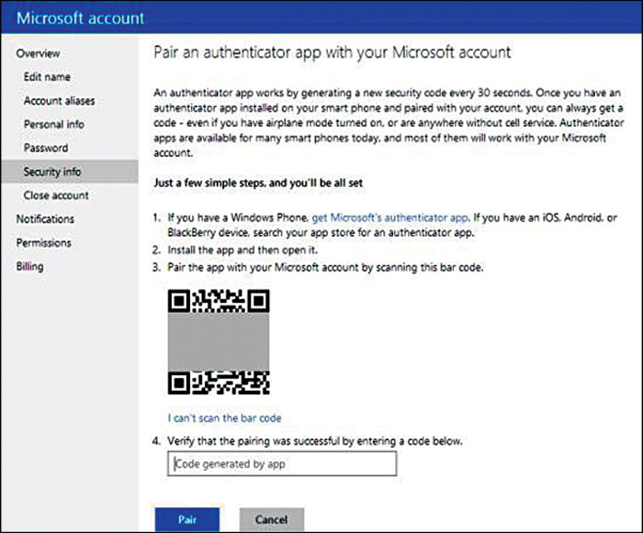
Task: Open the Password settings page
Action: [x=46, y=148]
